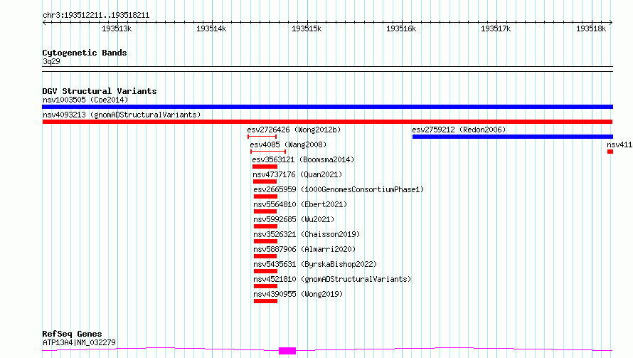Open the ATP13A4|NM_032279 gene label
Image resolution: width=633 pixels, height=358 pixels.
pyautogui.click(x=79, y=342)
